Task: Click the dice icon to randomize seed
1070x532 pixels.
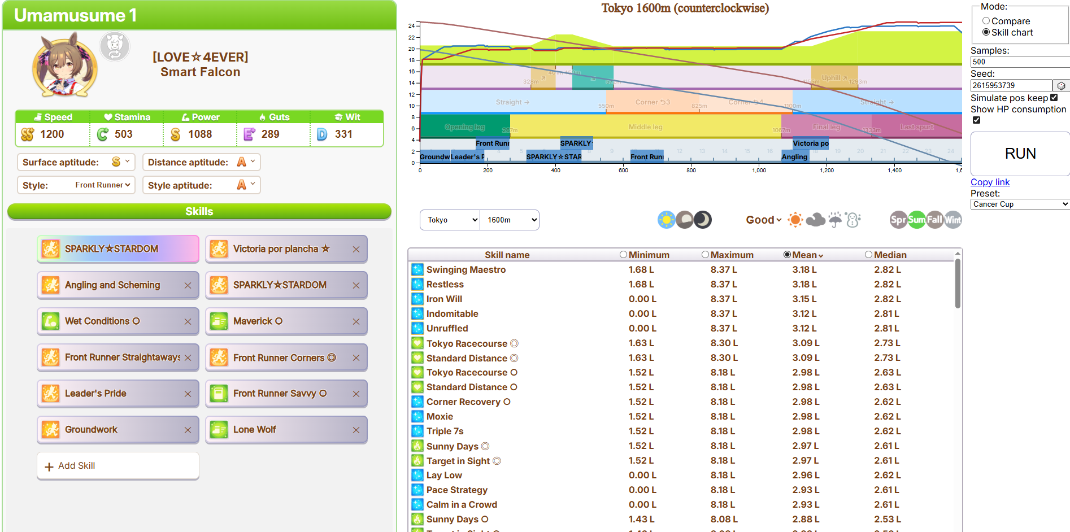Action: pyautogui.click(x=1061, y=86)
